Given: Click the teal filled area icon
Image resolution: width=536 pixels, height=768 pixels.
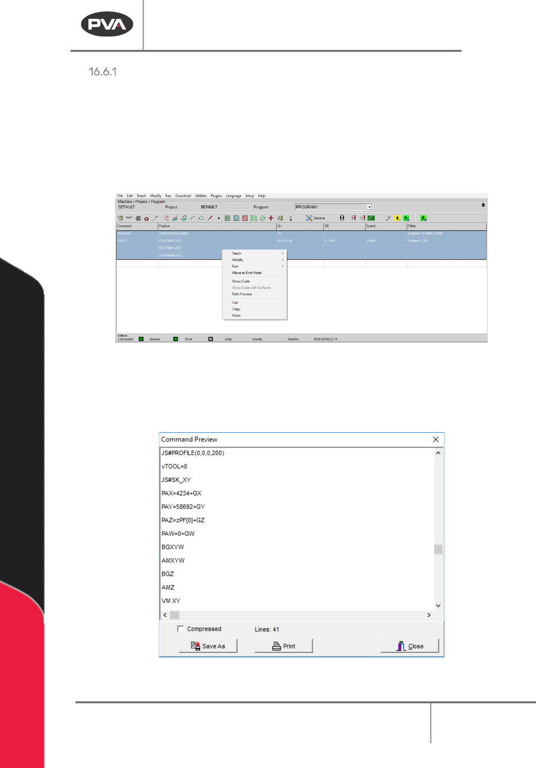Looking at the screenshot, I should [x=236, y=218].
